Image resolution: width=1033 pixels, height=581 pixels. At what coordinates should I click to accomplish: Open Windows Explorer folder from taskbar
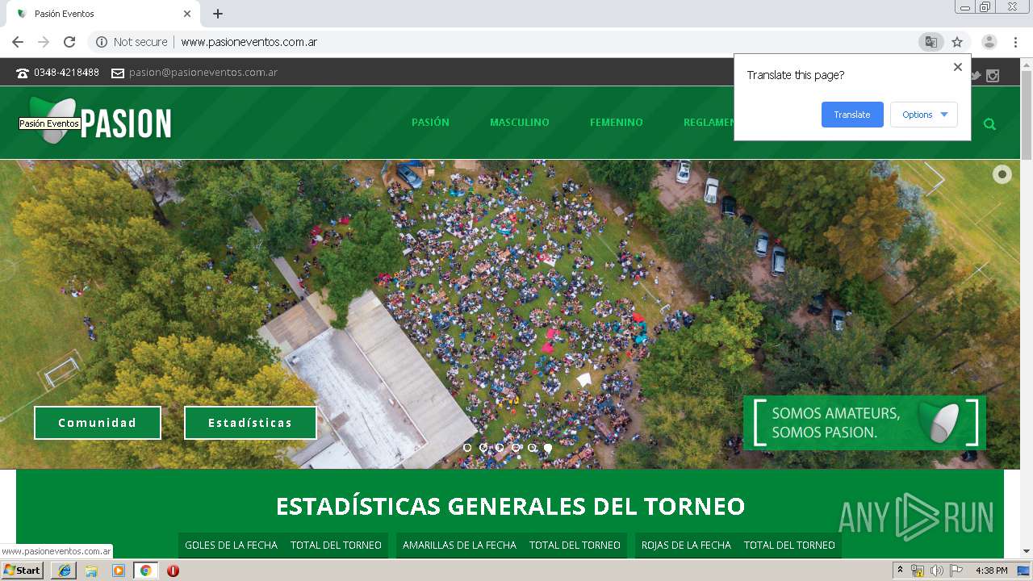coord(91,571)
